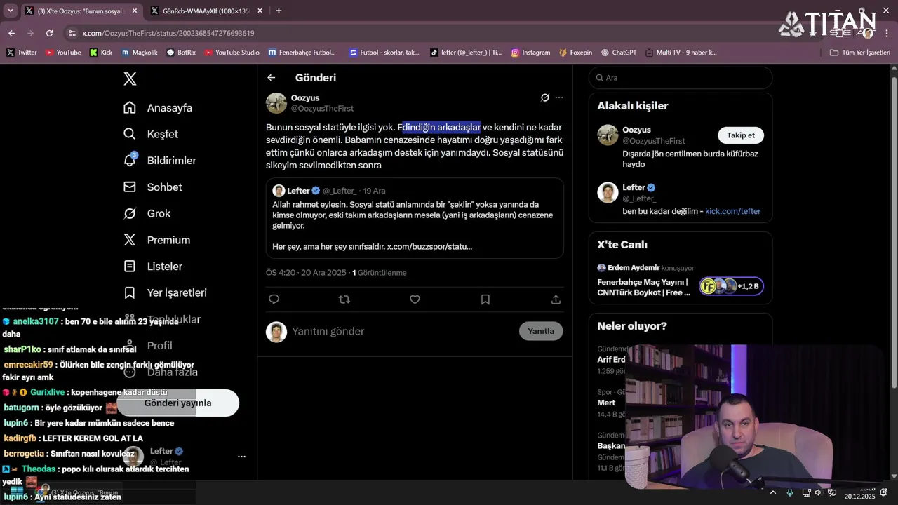Click Görüntülenme view count
Image resolution: width=898 pixels, height=505 pixels.
coord(380,273)
